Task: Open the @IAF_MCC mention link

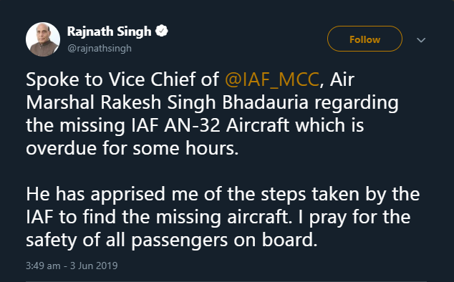Action: coord(272,79)
